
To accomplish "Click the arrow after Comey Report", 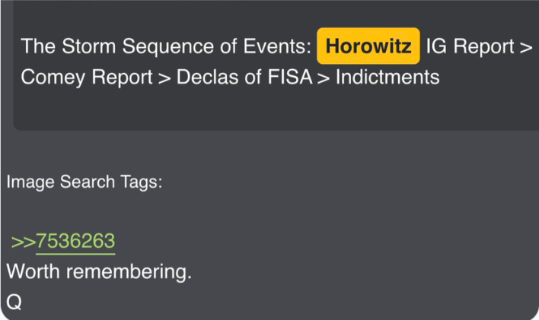I will click(x=164, y=78).
